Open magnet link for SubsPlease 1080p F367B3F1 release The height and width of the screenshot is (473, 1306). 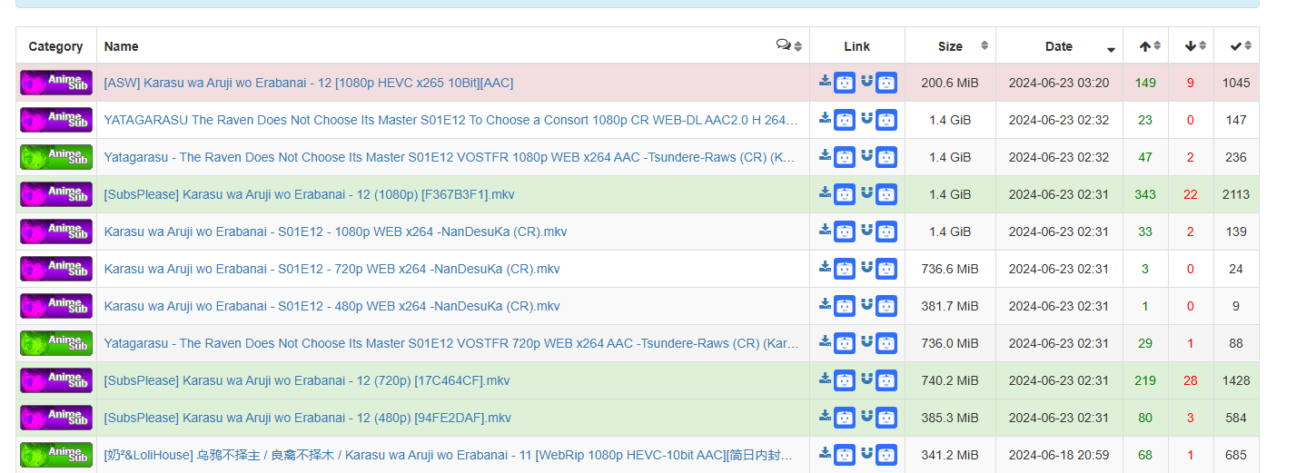(x=866, y=192)
